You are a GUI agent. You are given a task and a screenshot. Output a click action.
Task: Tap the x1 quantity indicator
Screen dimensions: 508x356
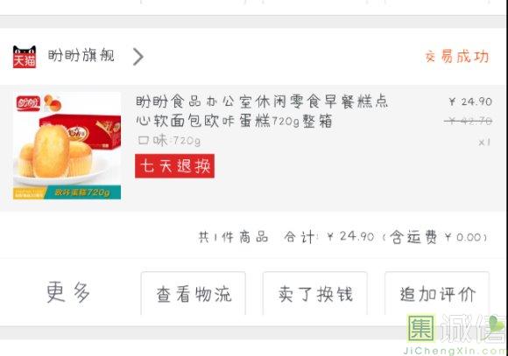pos(484,142)
